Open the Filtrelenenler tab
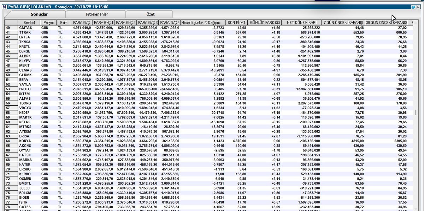 (97, 14)
